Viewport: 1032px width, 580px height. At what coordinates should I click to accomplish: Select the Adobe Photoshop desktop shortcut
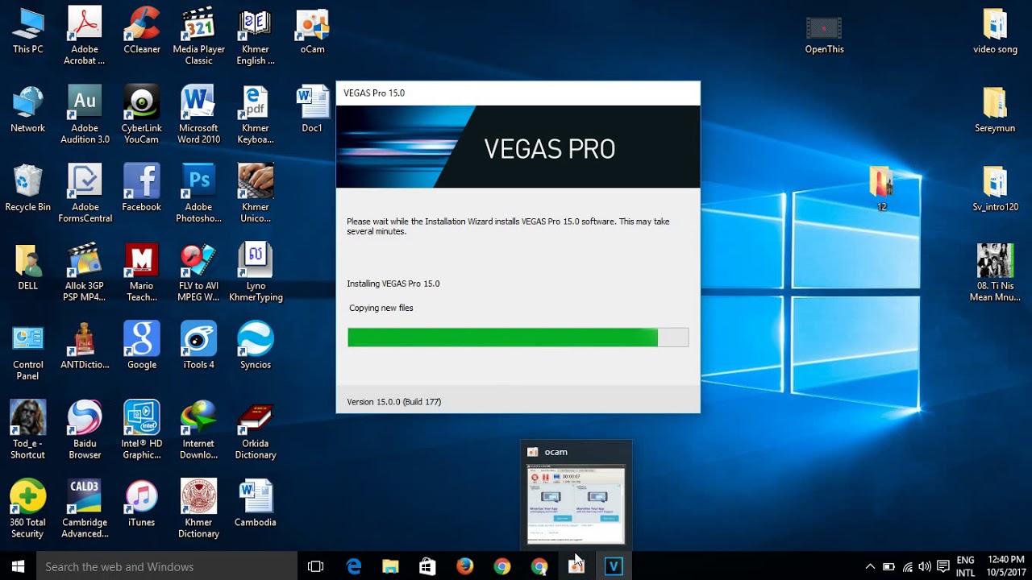click(x=198, y=193)
